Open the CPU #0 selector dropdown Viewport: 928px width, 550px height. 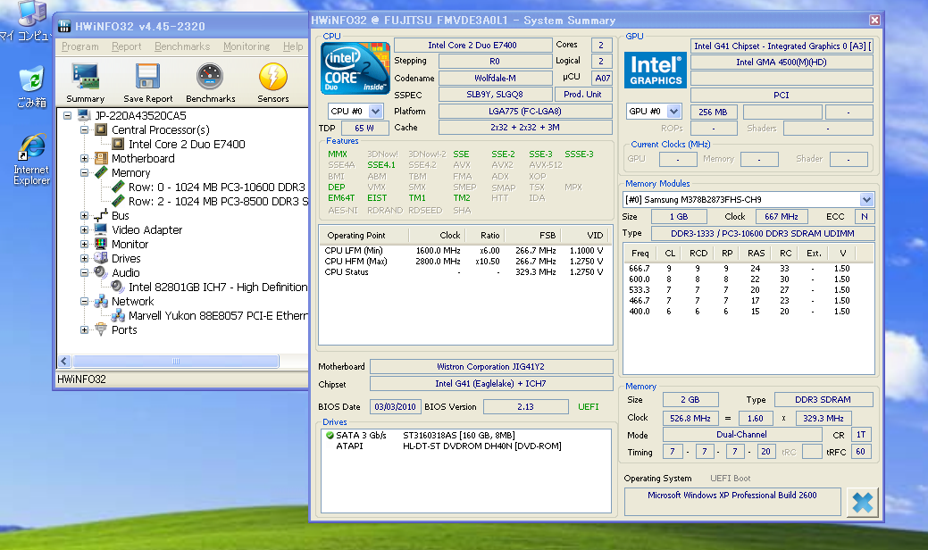point(375,112)
